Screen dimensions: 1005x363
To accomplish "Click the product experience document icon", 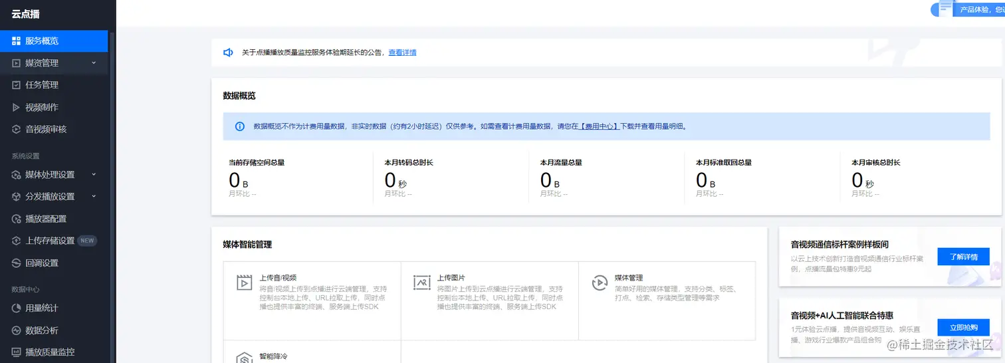I will point(945,7).
